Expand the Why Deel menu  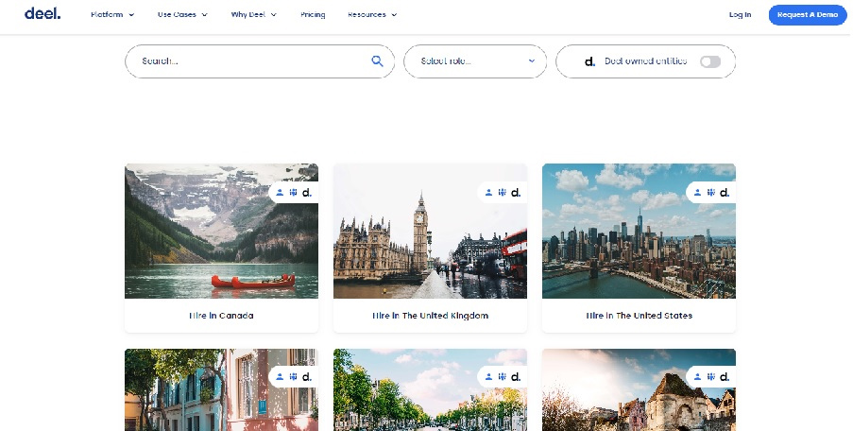pos(253,15)
